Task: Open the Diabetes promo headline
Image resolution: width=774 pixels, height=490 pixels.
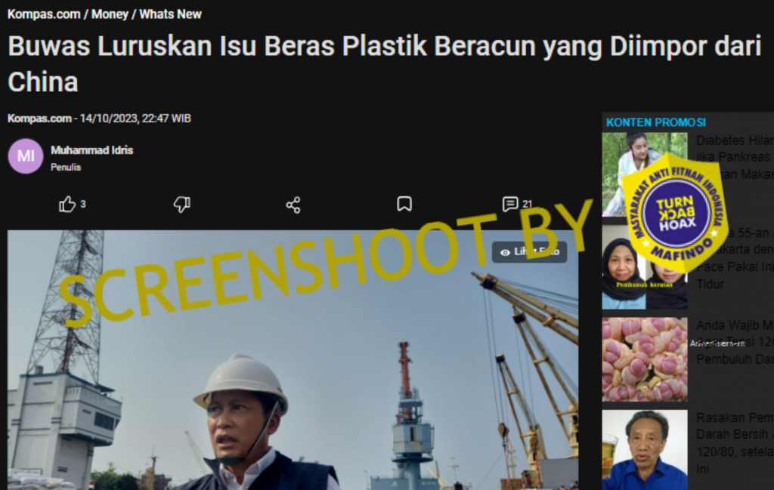Action: tap(735, 157)
